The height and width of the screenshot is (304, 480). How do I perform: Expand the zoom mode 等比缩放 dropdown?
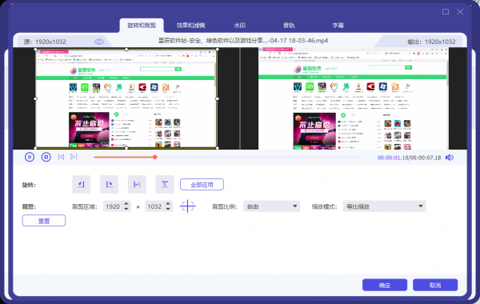(x=384, y=206)
